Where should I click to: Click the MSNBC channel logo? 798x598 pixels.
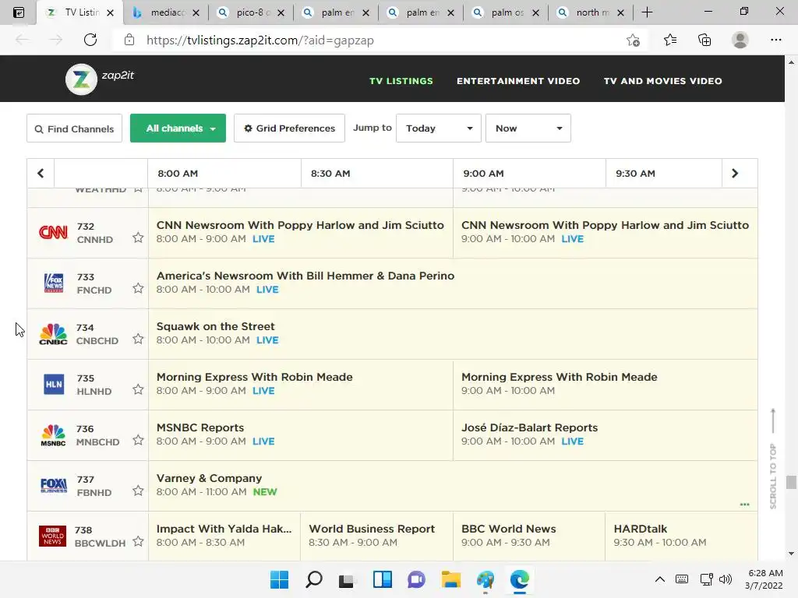click(53, 435)
